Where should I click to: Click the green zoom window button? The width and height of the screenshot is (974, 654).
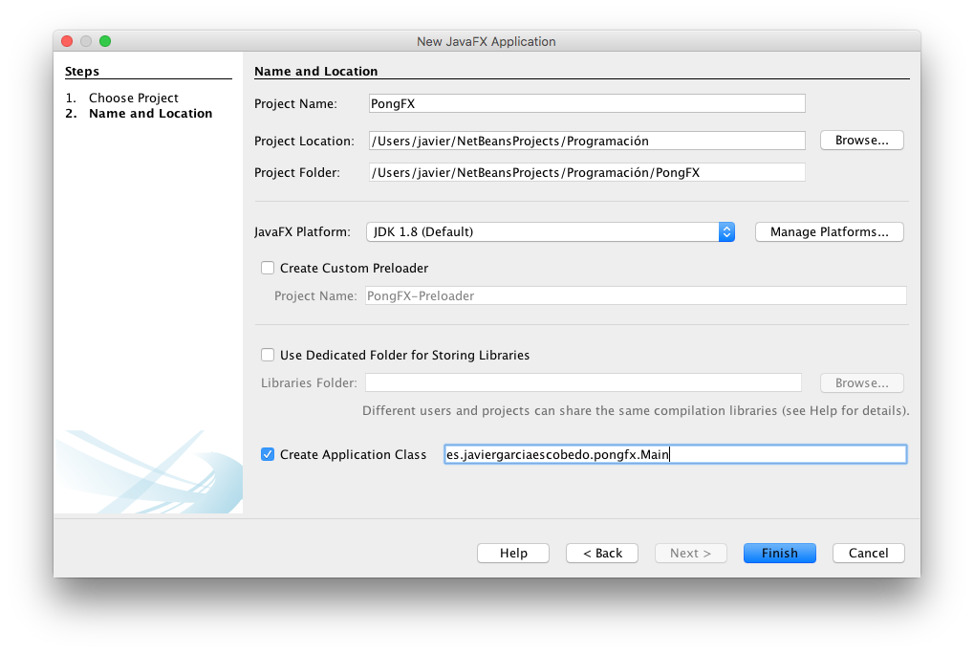105,41
